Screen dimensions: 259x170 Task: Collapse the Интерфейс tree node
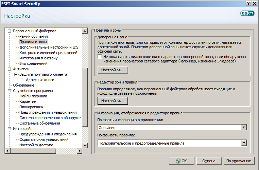10,129
